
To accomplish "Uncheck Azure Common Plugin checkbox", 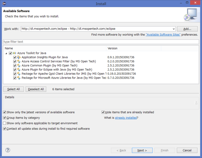I will [15, 66].
